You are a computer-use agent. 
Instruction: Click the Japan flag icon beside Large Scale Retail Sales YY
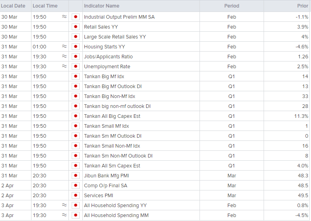coord(76,37)
